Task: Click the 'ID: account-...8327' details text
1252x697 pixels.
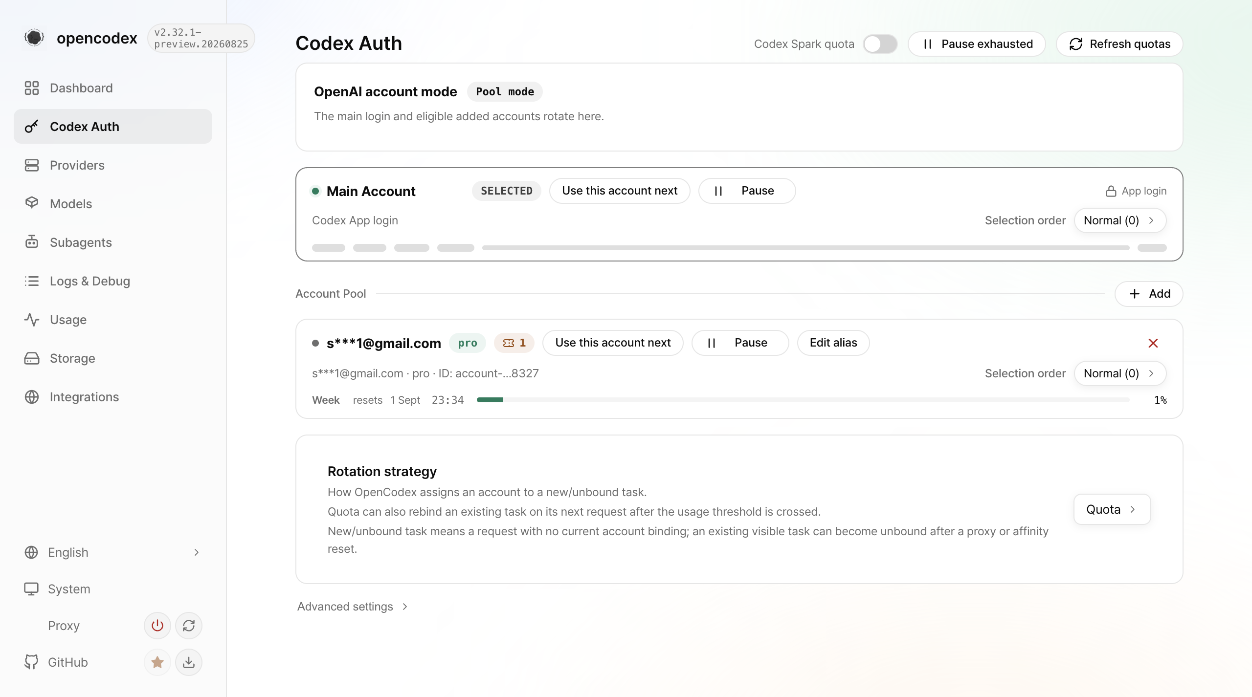Action: pyautogui.click(x=489, y=373)
